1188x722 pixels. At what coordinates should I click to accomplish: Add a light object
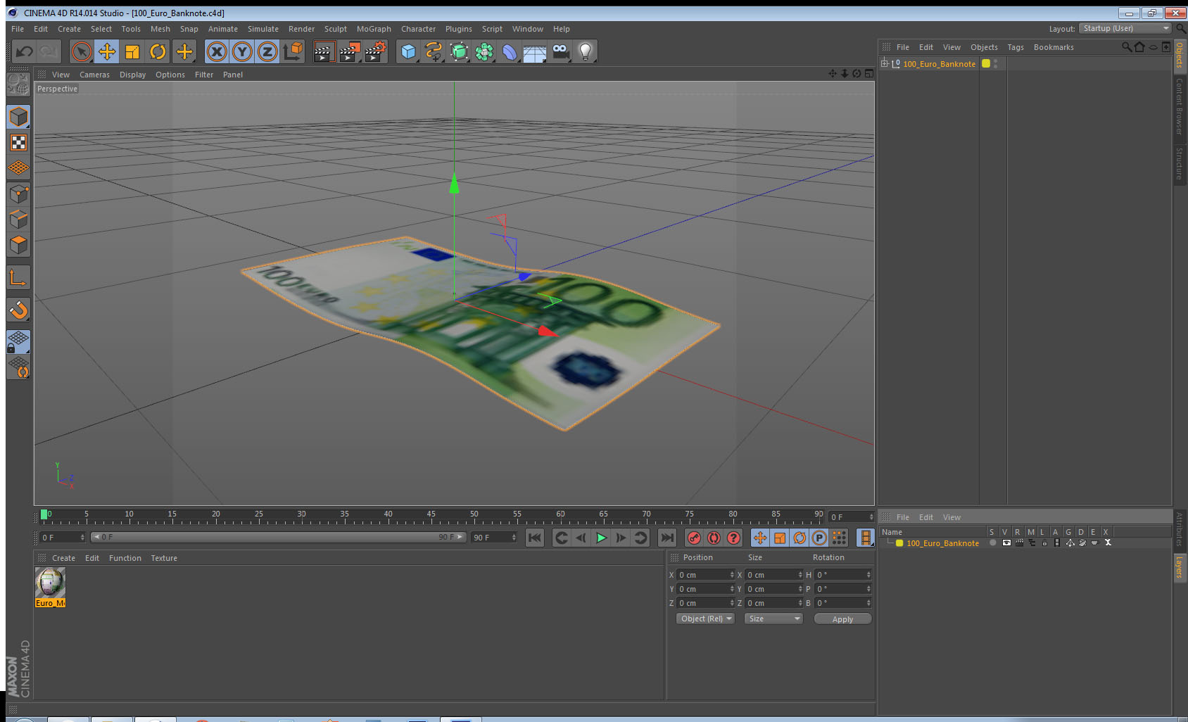pyautogui.click(x=586, y=51)
